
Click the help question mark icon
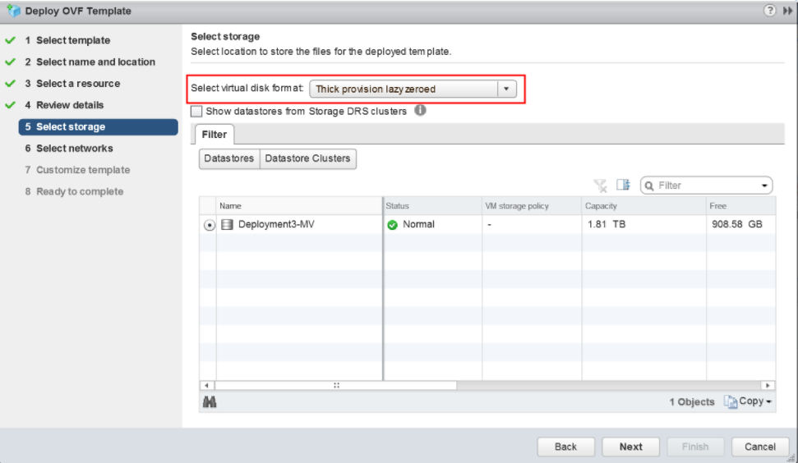(x=770, y=11)
